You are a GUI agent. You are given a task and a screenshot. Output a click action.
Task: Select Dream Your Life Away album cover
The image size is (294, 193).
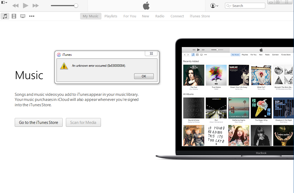[239, 75]
